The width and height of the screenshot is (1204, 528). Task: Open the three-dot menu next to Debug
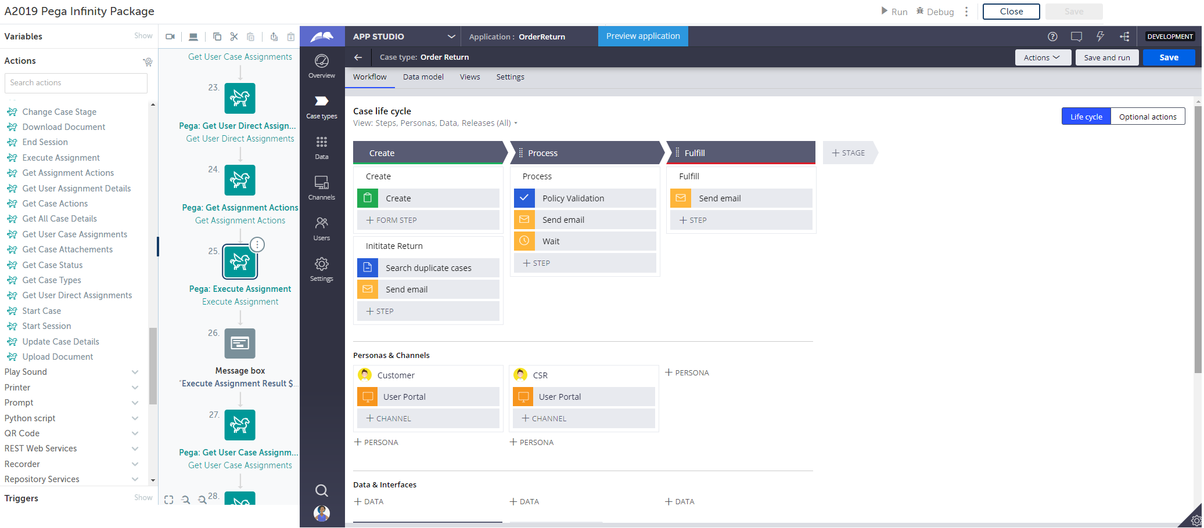[x=966, y=12]
